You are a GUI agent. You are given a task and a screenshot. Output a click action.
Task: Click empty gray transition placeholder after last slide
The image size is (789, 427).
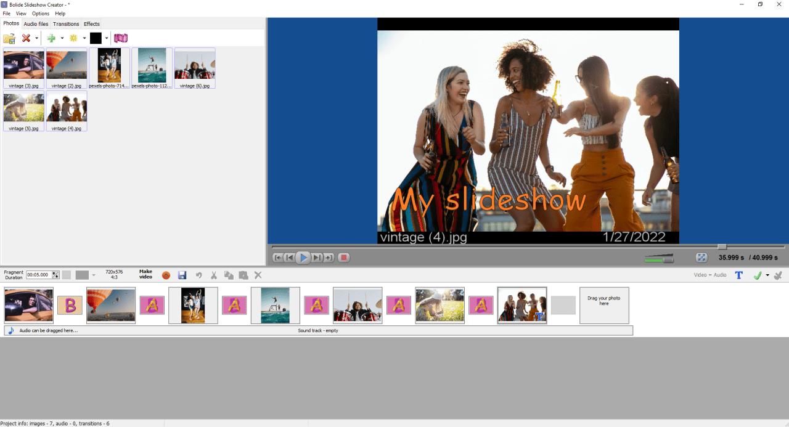coord(563,306)
